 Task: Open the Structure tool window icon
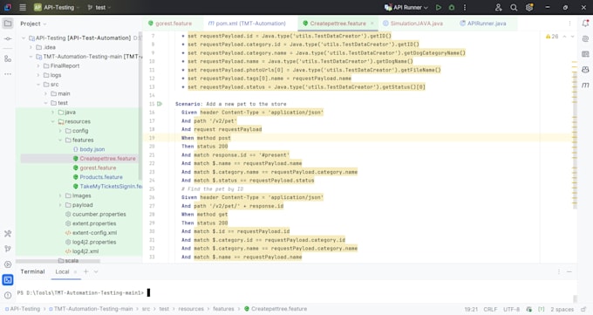(8, 58)
